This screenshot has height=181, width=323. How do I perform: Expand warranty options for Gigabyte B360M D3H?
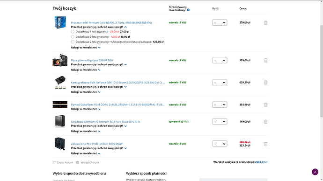[99, 64]
